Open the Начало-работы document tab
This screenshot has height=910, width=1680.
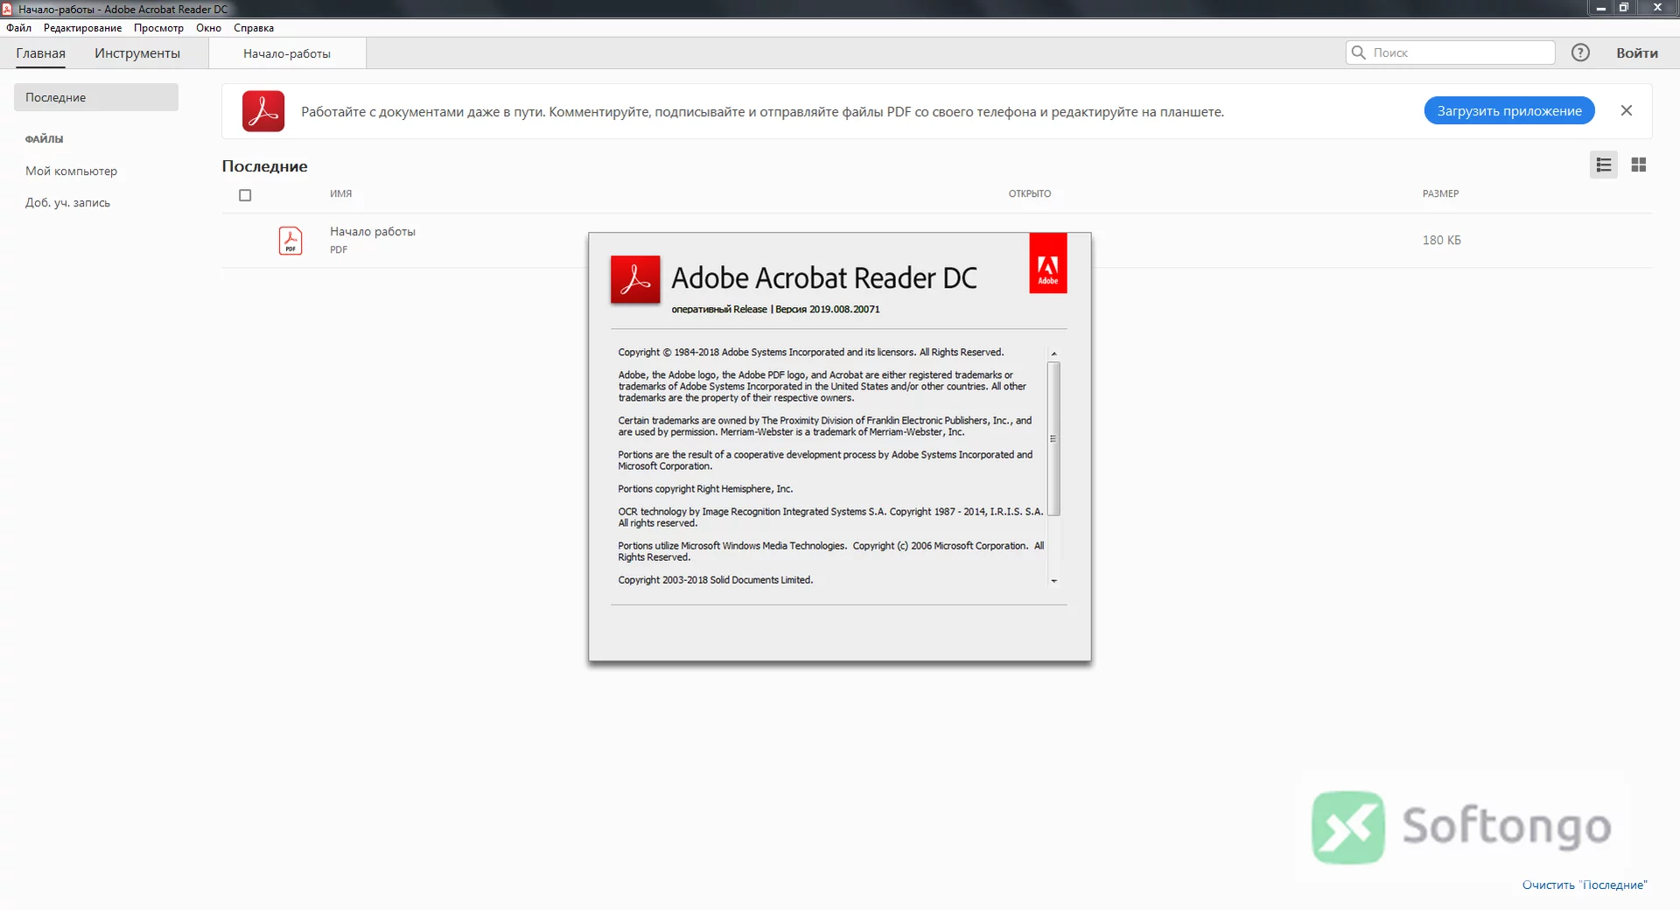[287, 53]
